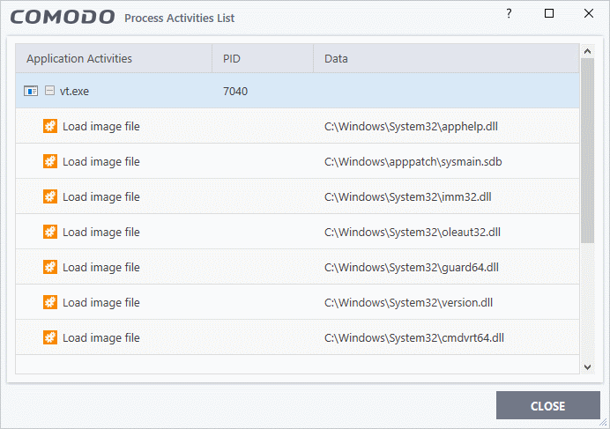Viewport: 610px width, 429px height.
Task: Click the orange icon for the sysmain.sdb row
Action: (50, 161)
